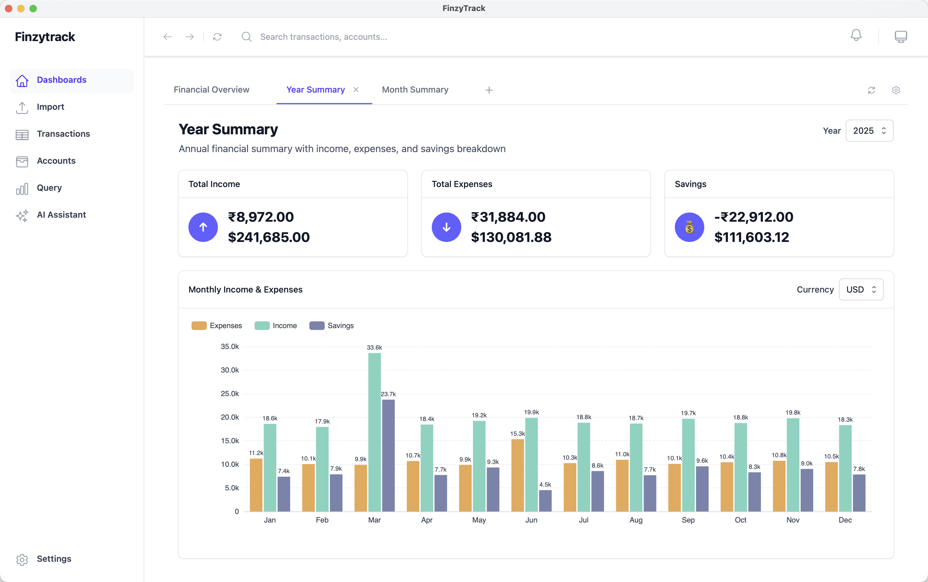Open Accounts section
Image resolution: width=928 pixels, height=582 pixels.
point(72,161)
